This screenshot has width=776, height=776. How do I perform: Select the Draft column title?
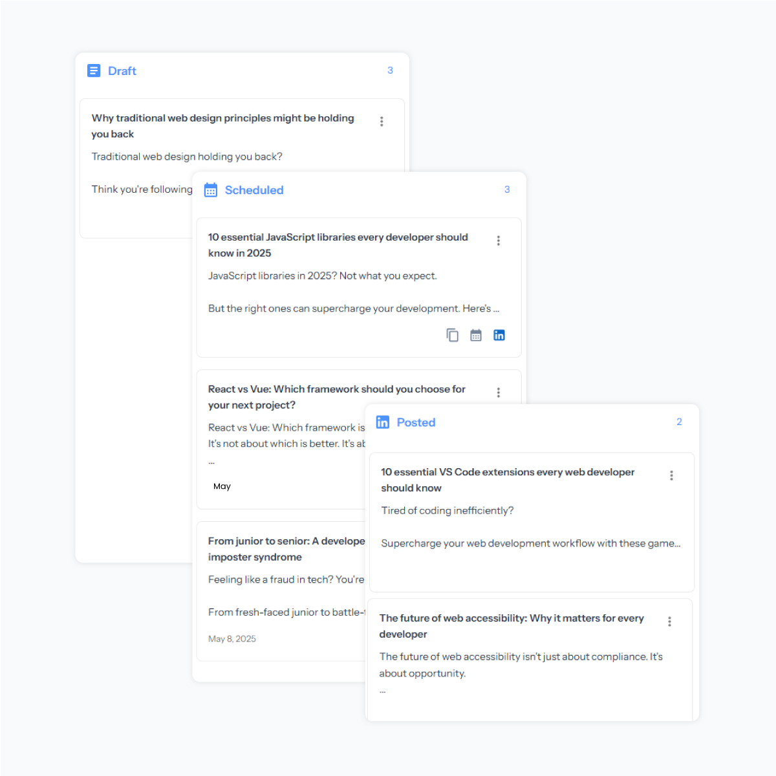tap(122, 71)
